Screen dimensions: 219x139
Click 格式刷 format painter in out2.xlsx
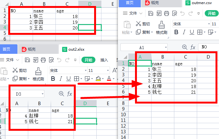pos(38,74)
